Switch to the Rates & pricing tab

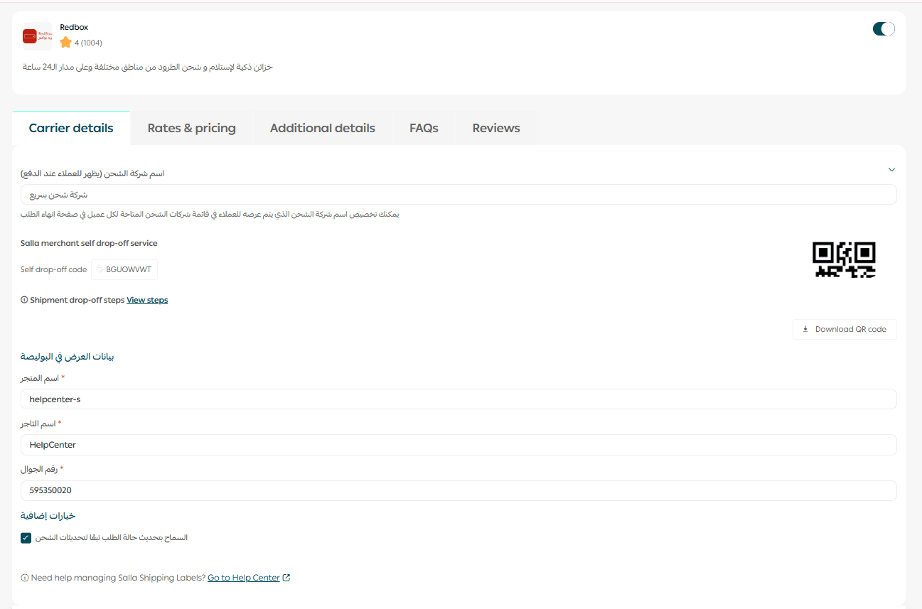(x=191, y=128)
